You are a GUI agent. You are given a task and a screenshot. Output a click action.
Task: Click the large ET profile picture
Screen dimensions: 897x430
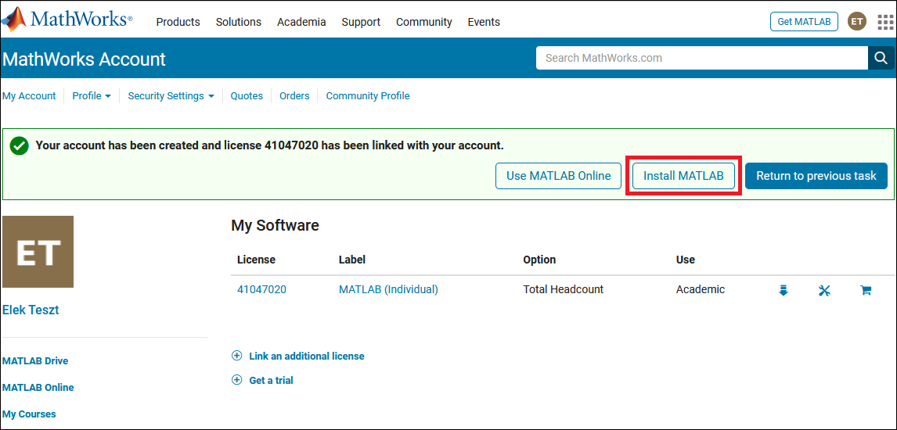pos(38,252)
